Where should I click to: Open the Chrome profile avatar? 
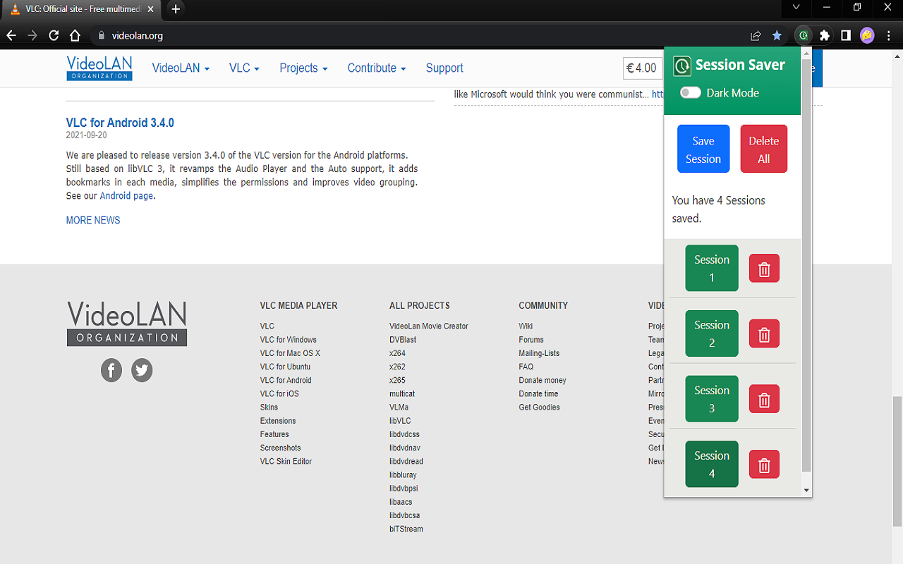[867, 35]
